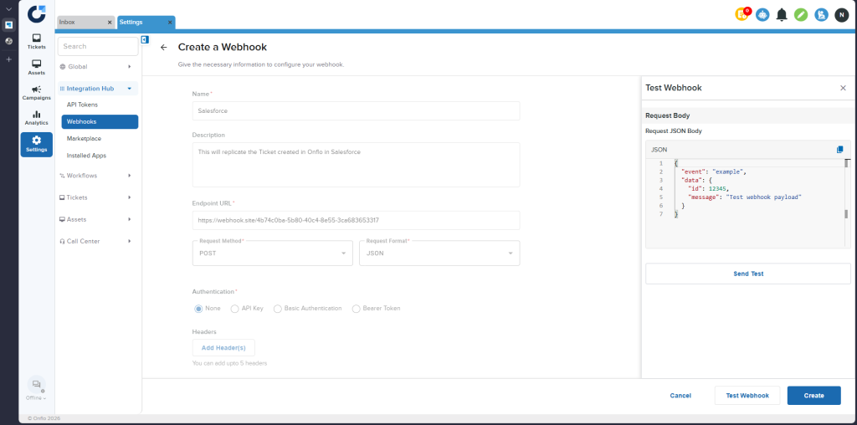Screen dimensions: 857x425
Task: Open the notifications bell
Action: coord(783,15)
